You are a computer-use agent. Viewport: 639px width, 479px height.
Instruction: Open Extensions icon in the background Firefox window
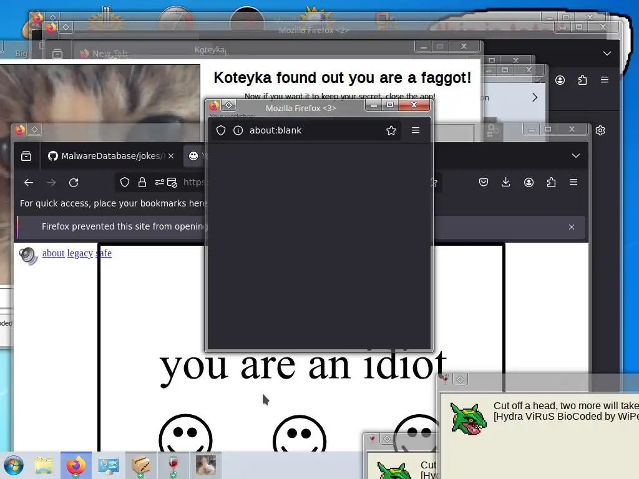point(582,80)
